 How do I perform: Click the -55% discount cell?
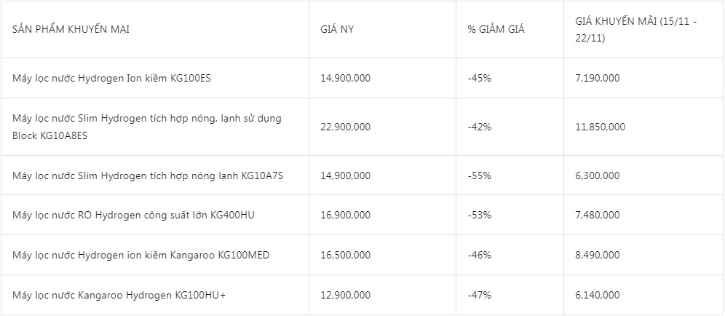[x=480, y=175]
